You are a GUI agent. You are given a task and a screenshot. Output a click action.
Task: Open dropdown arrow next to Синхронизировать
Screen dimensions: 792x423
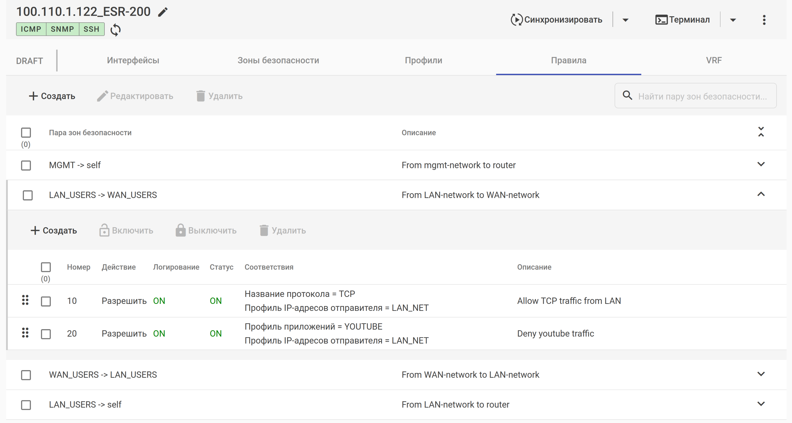pyautogui.click(x=625, y=20)
